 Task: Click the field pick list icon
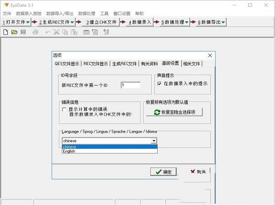86,32
